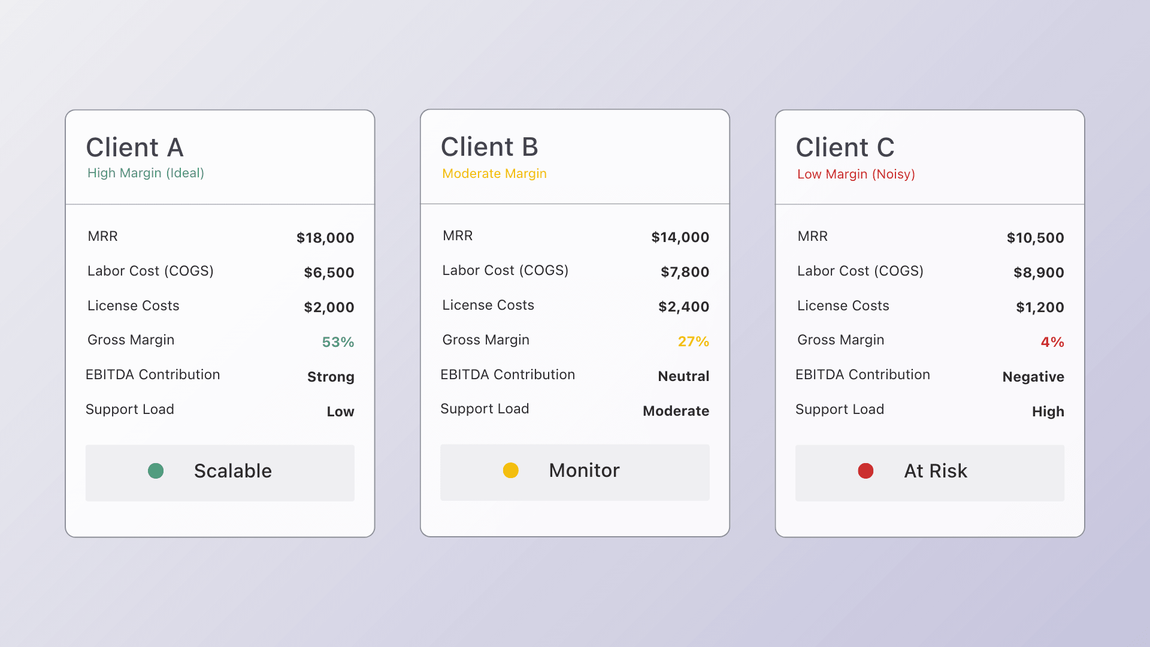Click the yellow Monitor status dot
The height and width of the screenshot is (647, 1150).
pyautogui.click(x=510, y=470)
